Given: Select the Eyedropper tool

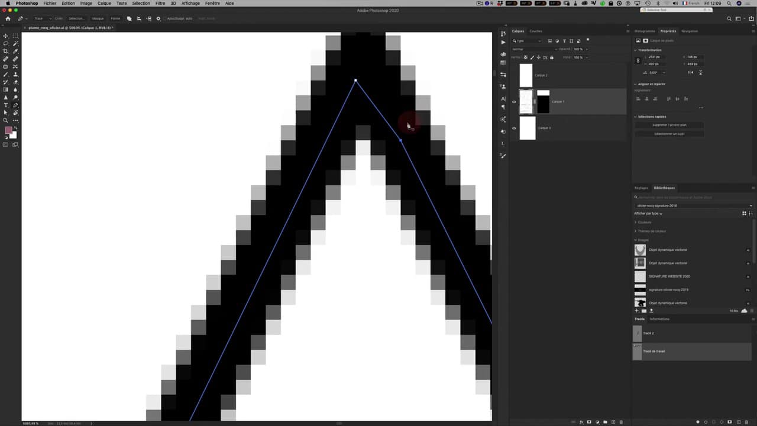Looking at the screenshot, I should coord(15,51).
